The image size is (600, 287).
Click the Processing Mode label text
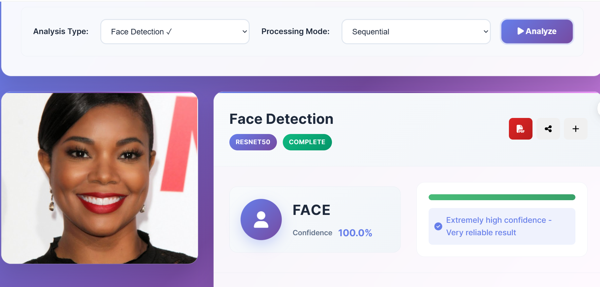coord(295,31)
